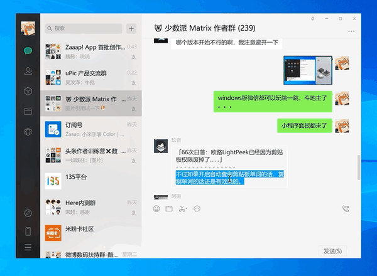Open the Favorites cube icon
Screen dimensions: 377x276
pyautogui.click(x=28, y=91)
